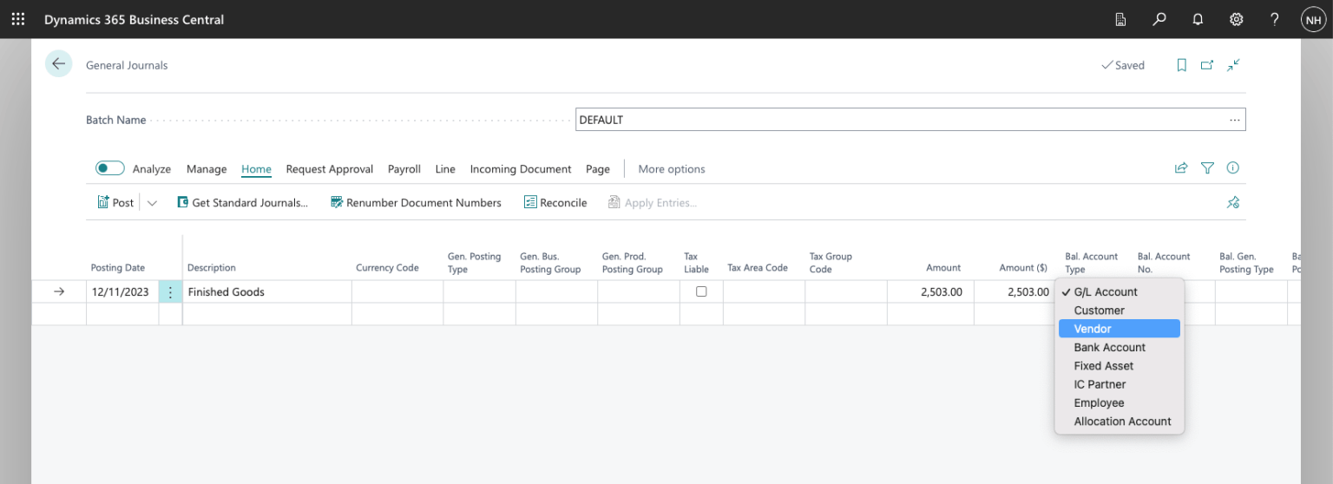Open the settings gear icon
This screenshot has height=484, width=1333.
pos(1236,19)
